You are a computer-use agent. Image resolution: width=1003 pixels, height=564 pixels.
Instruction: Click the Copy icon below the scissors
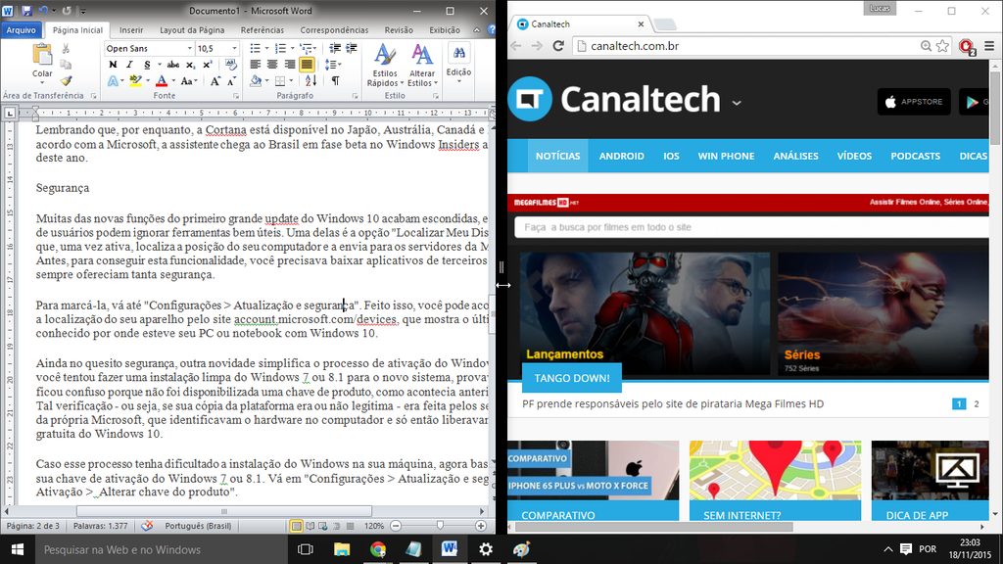point(66,65)
